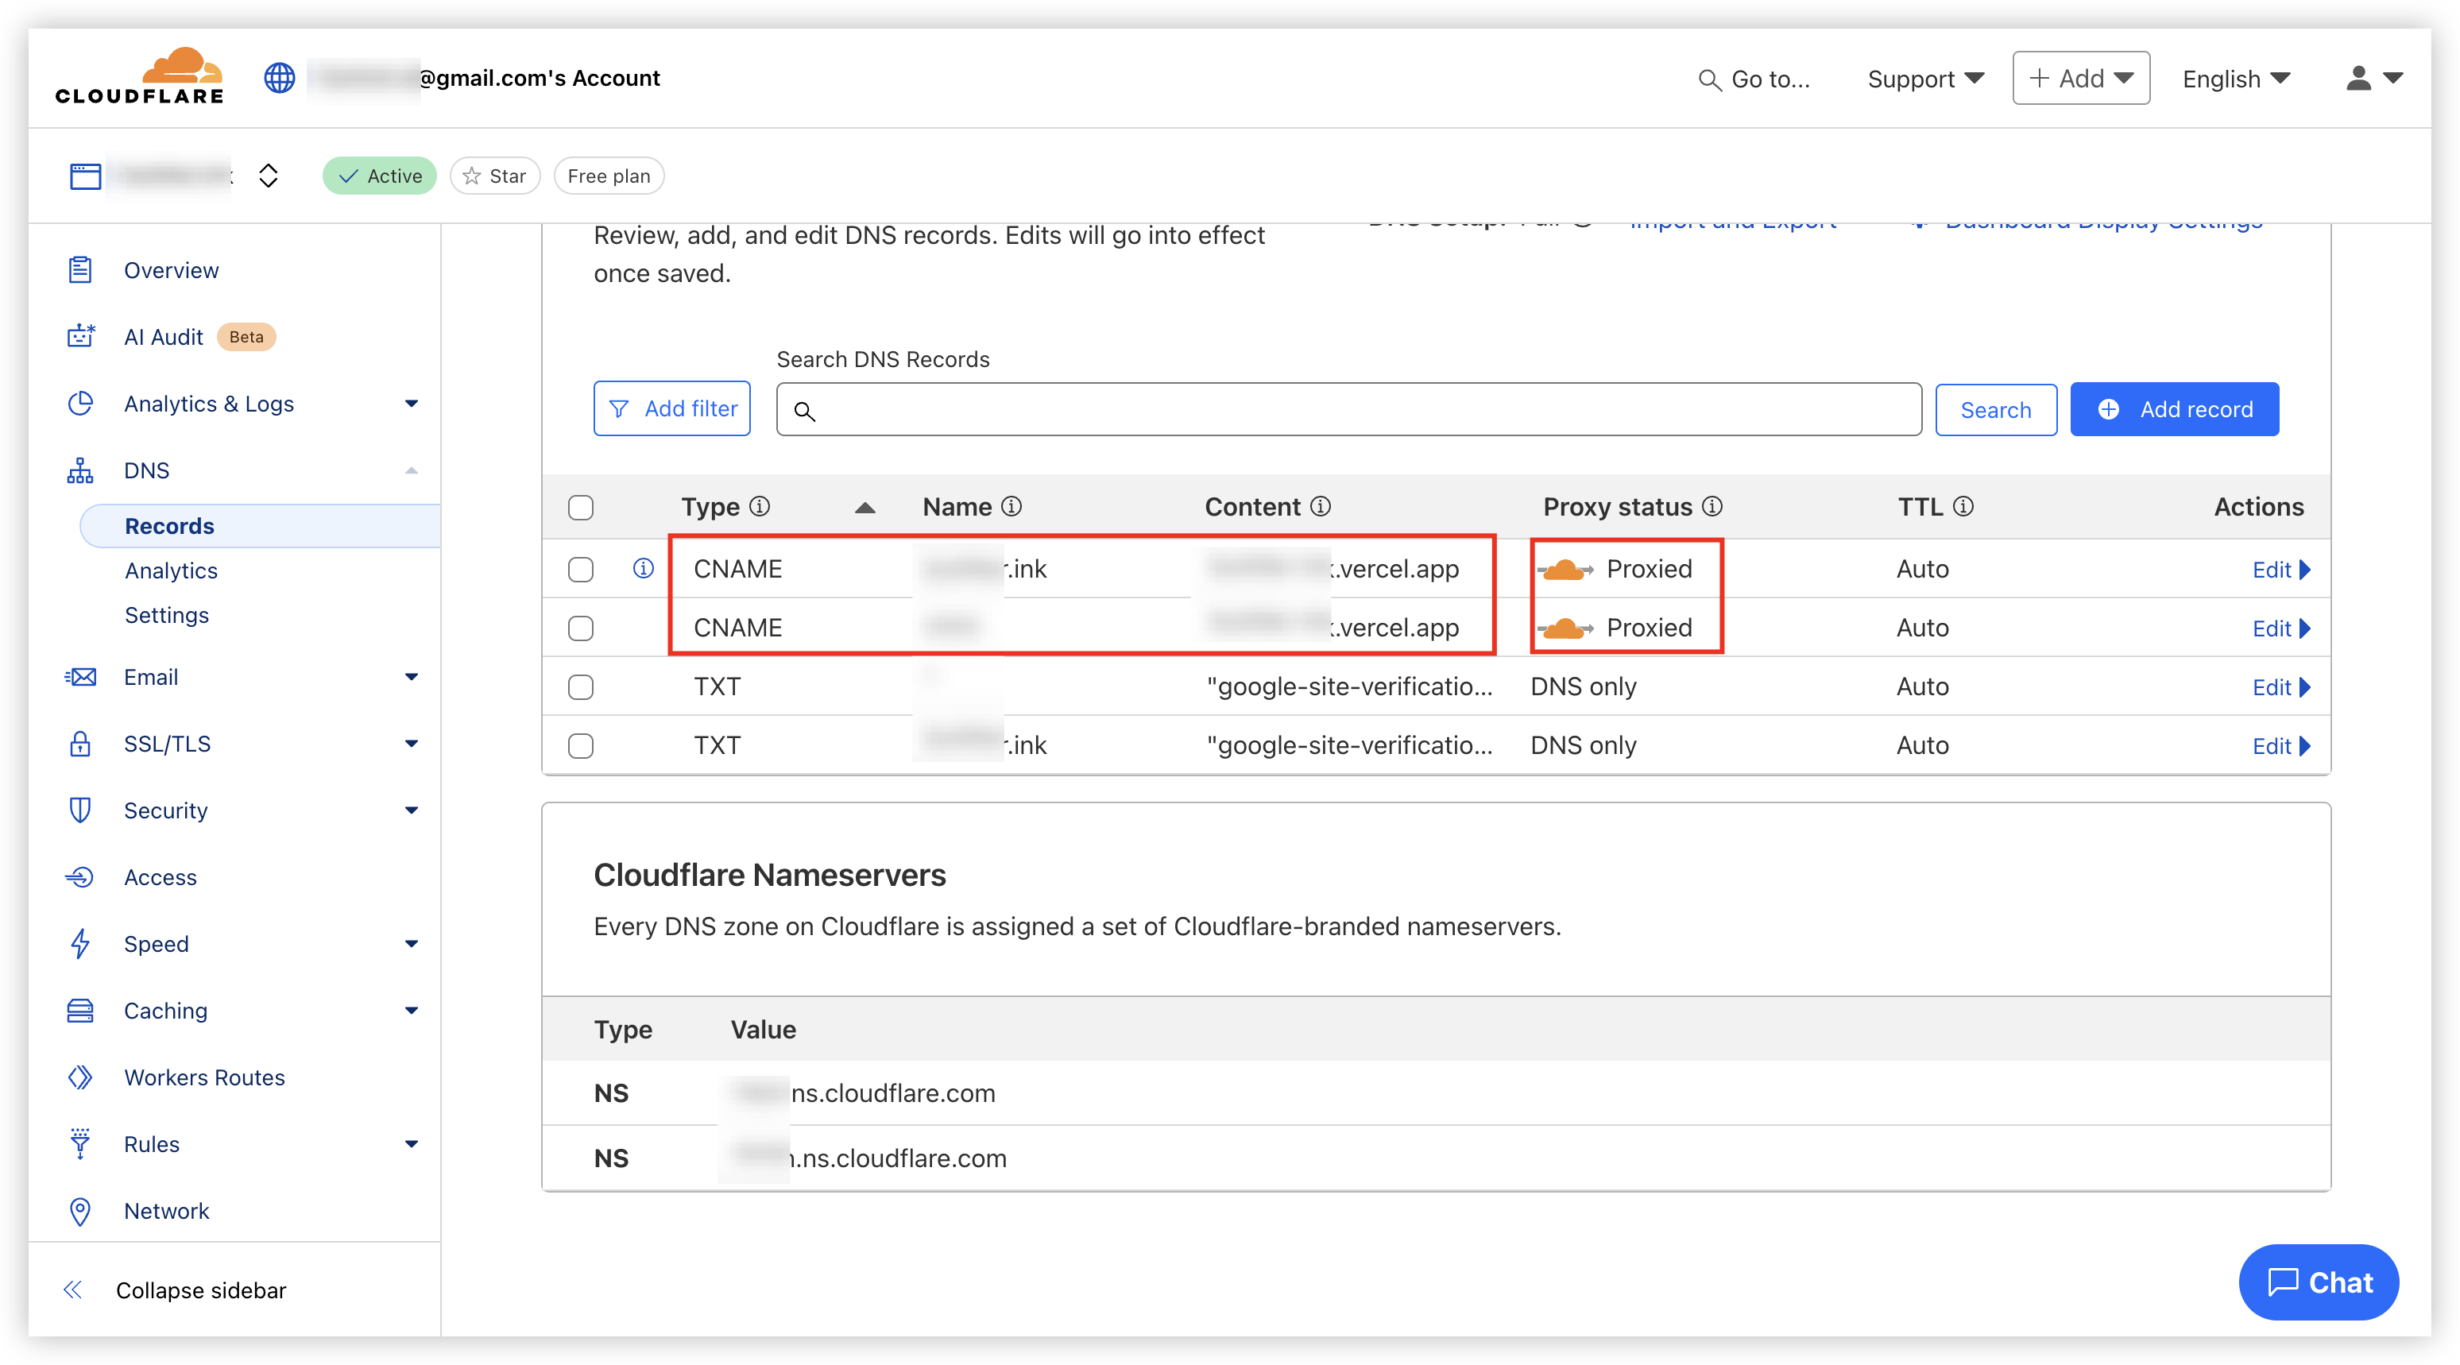Click the Collapse sidebar arrows icon
This screenshot has width=2460, height=1365.
pyautogui.click(x=74, y=1290)
